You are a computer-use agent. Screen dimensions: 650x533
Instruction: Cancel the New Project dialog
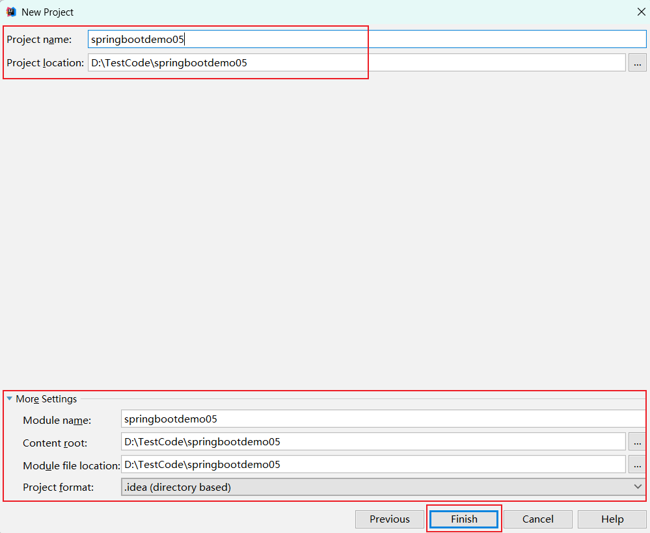pyautogui.click(x=537, y=519)
